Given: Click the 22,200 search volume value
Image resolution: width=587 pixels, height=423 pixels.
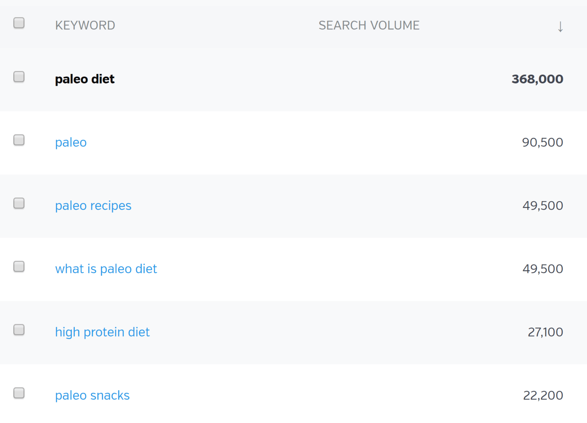Looking at the screenshot, I should click(x=543, y=396).
